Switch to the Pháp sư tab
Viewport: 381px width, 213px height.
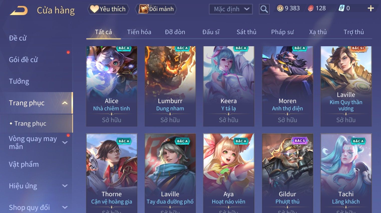tap(282, 32)
